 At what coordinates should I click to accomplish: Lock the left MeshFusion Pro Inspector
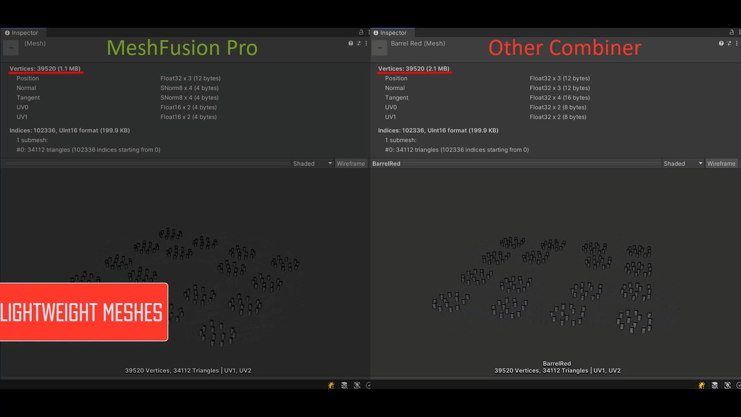pyautogui.click(x=361, y=32)
